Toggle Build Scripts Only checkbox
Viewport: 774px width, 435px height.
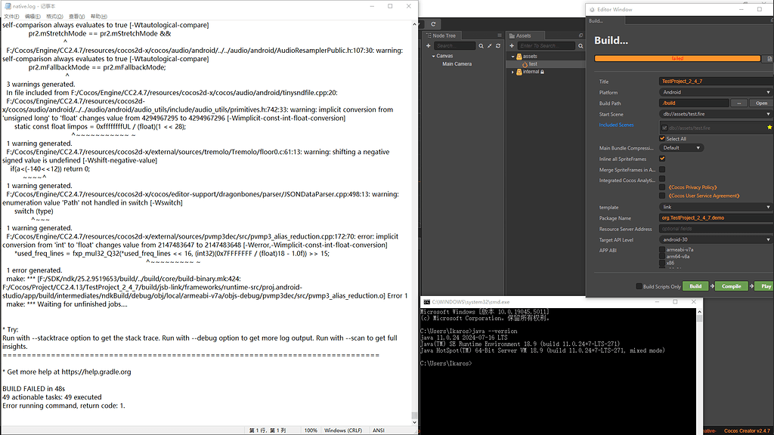tap(639, 286)
